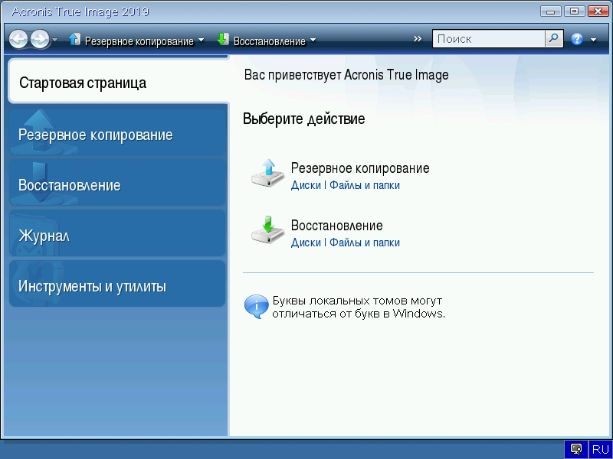Click the Forward navigation arrow

coord(40,40)
